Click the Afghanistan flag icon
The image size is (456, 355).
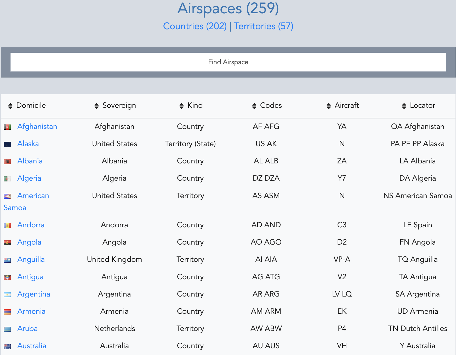[7, 126]
